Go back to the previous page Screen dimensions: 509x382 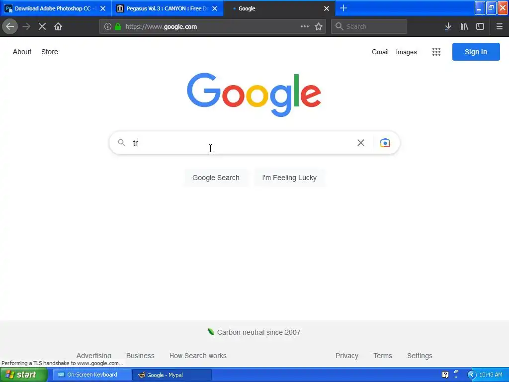pos(10,26)
